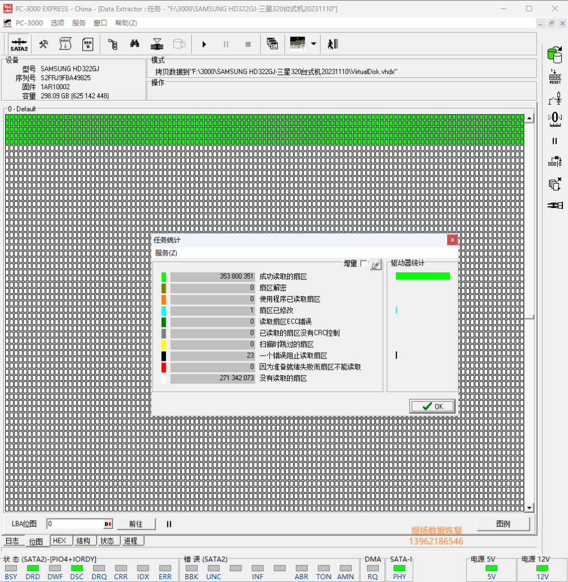Close the 任务统计 dialog with red X
Viewport: 568px width, 582px height.
pos(452,240)
